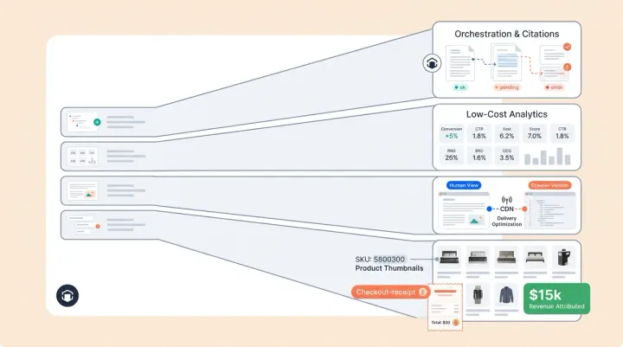Image resolution: width=623 pixels, height=347 pixels.
Task: Click the Checkout-receipt label button
Action: pos(390,292)
